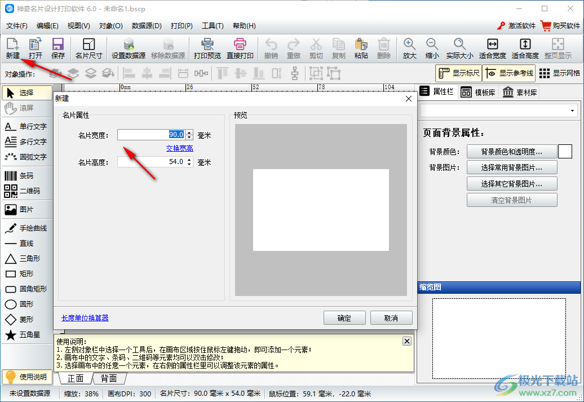The height and width of the screenshot is (402, 584).
Task: Zoom out with 缩小 icon
Action: click(x=432, y=48)
